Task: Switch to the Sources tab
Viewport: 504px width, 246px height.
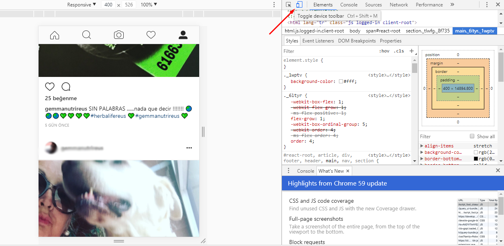Action: pos(373,5)
